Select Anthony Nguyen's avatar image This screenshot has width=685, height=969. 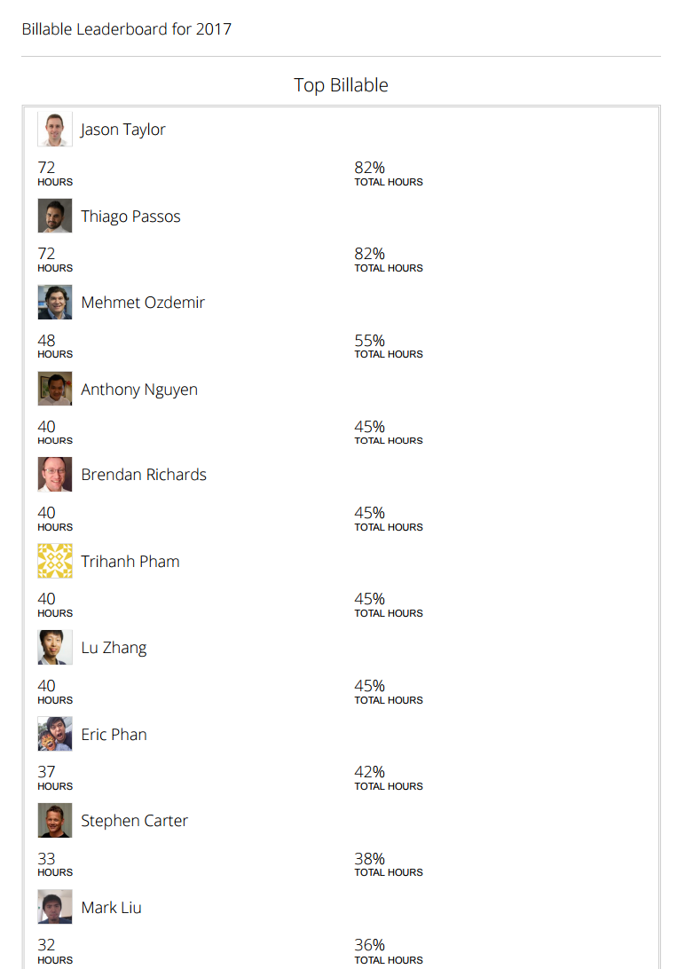coord(55,389)
